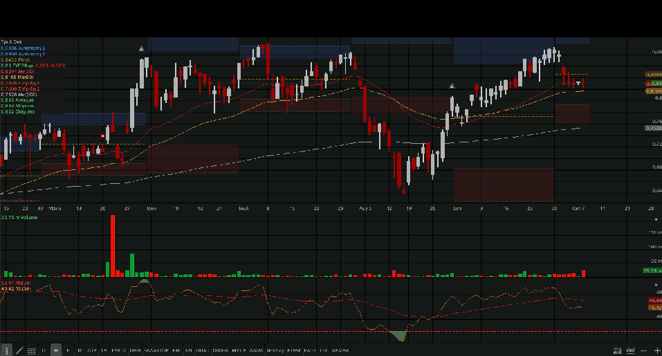Switch to the Ω timeframe
The height and width of the screenshot is (356, 662).
(44, 350)
